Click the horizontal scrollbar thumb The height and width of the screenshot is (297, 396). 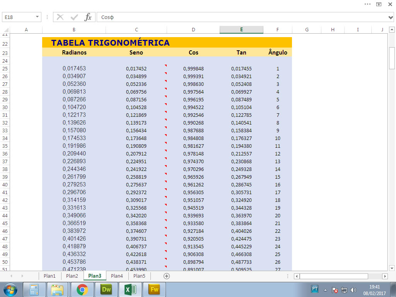[334, 276]
